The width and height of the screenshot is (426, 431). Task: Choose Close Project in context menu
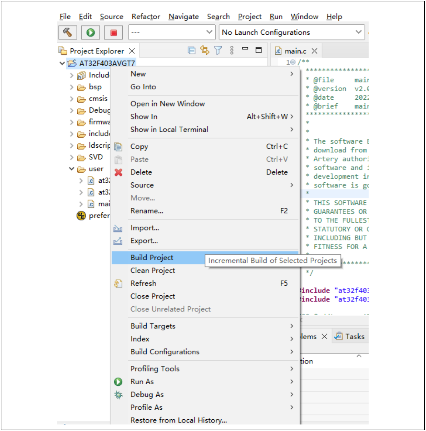[205, 296]
